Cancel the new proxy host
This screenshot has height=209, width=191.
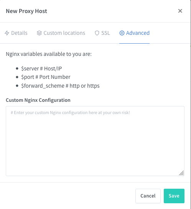click(148, 196)
